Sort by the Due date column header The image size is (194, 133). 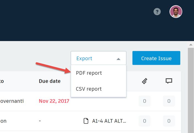click(x=50, y=81)
